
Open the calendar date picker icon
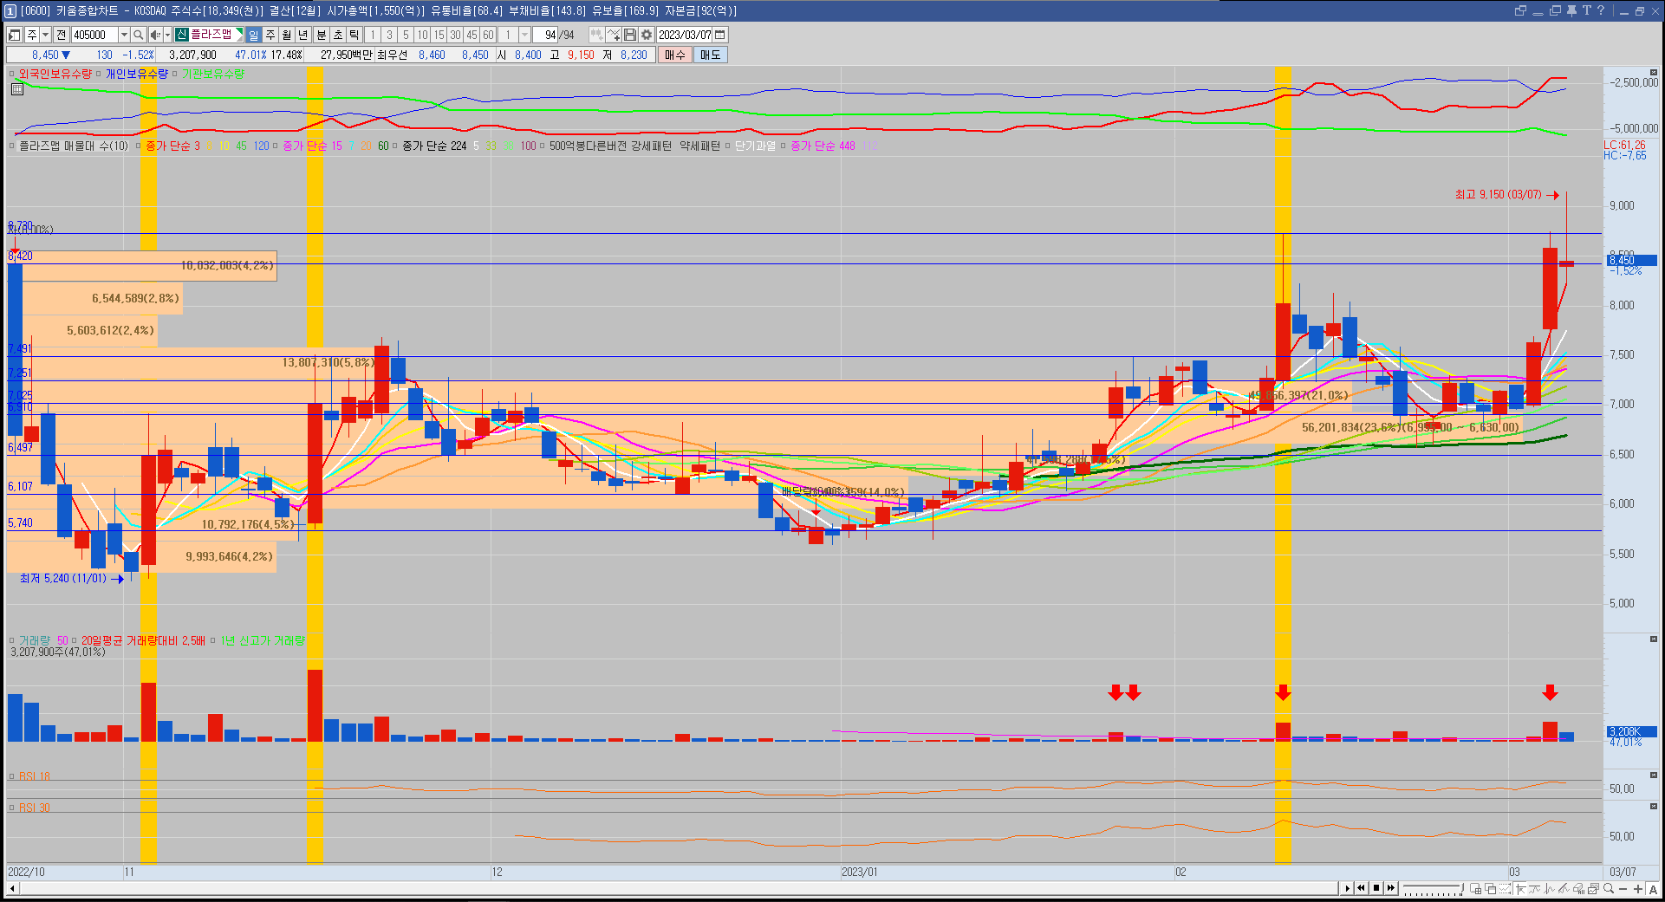point(719,35)
